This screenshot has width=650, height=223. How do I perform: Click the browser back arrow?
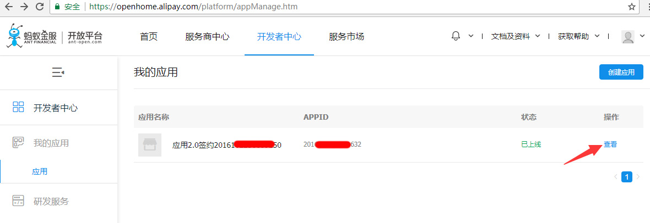pos(9,7)
